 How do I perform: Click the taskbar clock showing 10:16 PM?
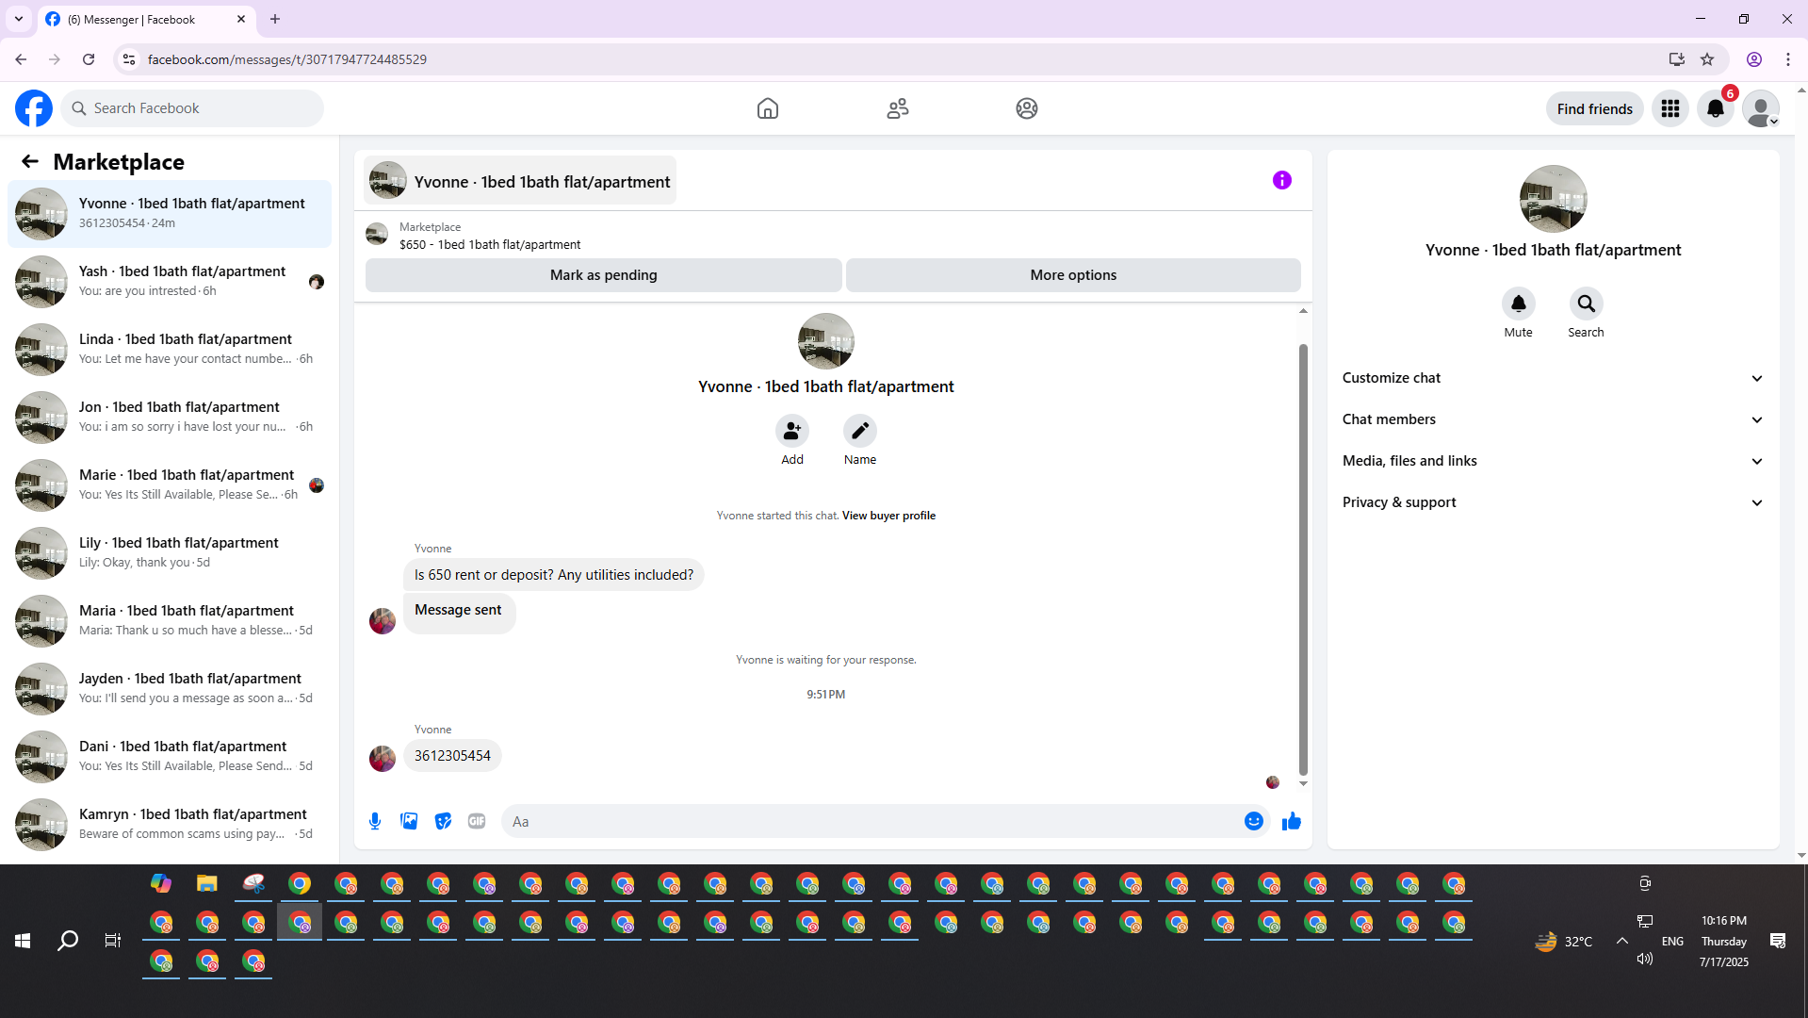[x=1724, y=941]
